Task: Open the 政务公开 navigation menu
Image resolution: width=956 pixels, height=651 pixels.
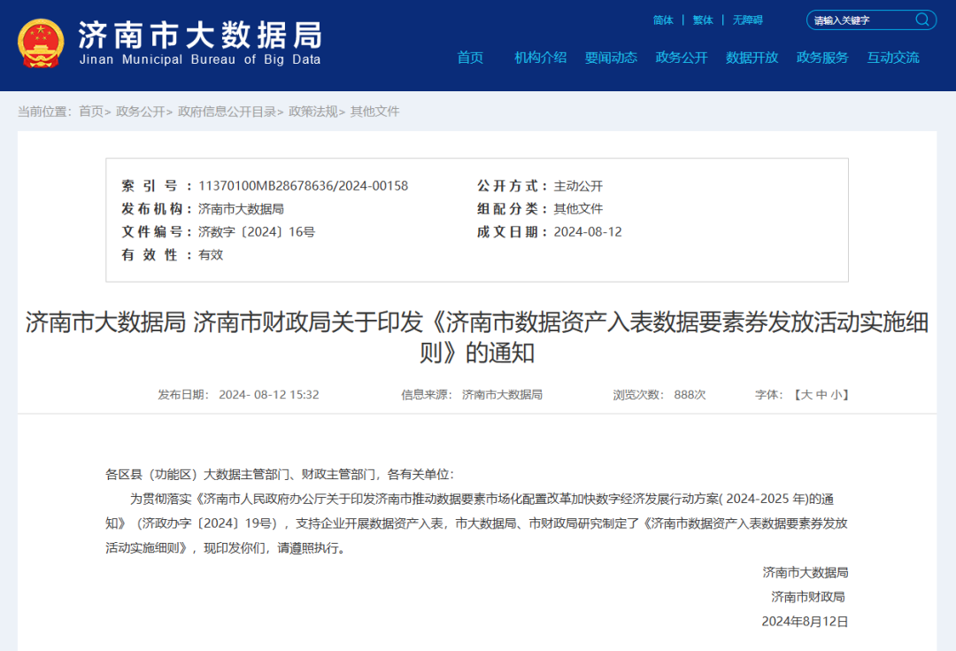Action: tap(682, 58)
